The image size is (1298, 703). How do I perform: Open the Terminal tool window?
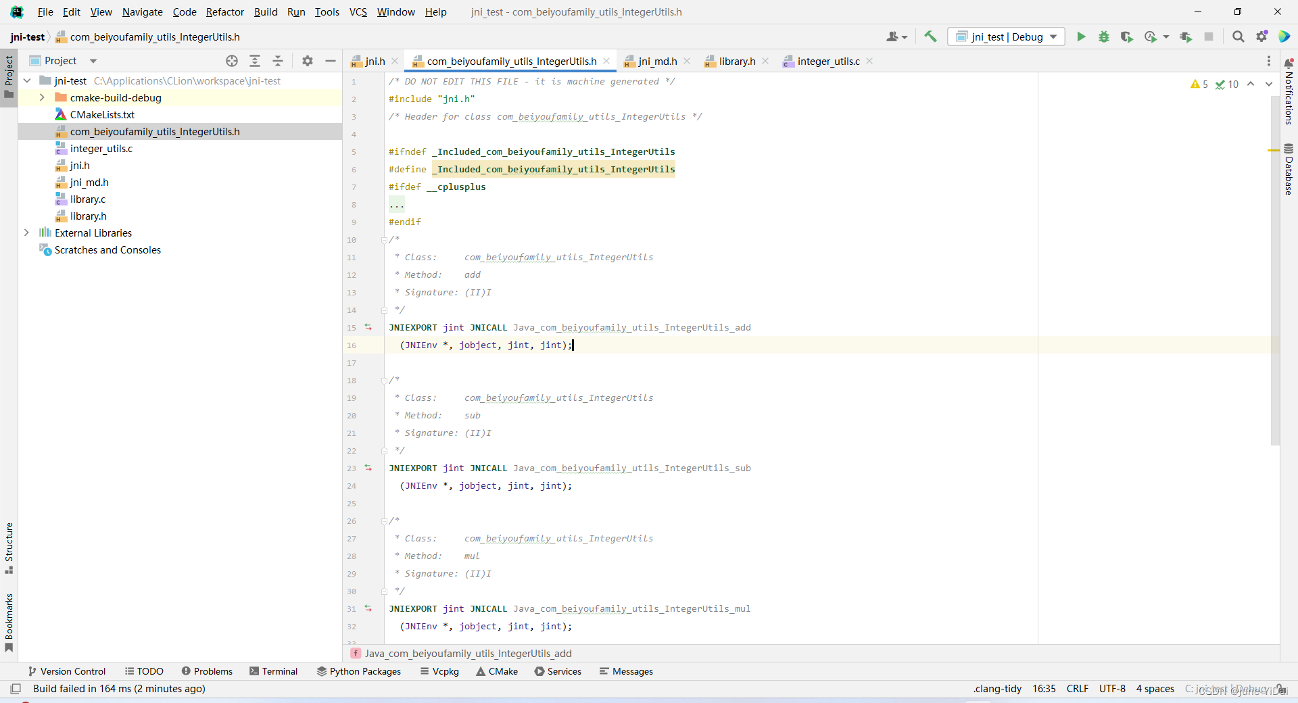pyautogui.click(x=273, y=671)
